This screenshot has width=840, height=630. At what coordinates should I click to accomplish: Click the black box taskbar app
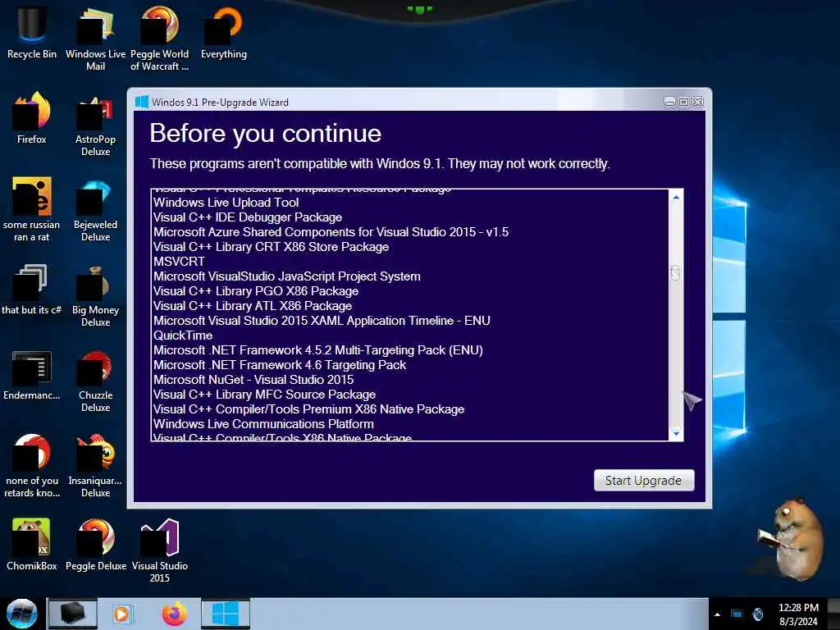tap(73, 614)
